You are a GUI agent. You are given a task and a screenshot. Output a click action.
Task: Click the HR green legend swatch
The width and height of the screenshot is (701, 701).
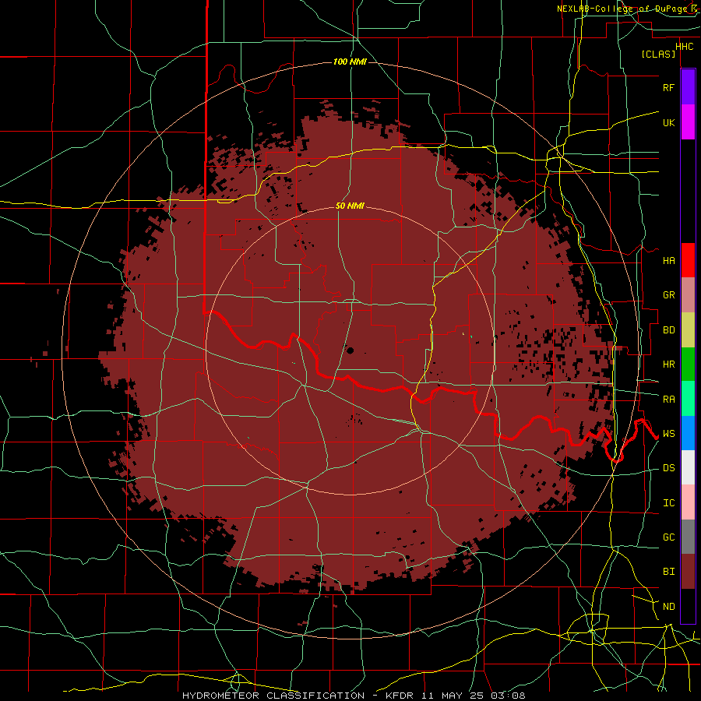(688, 364)
